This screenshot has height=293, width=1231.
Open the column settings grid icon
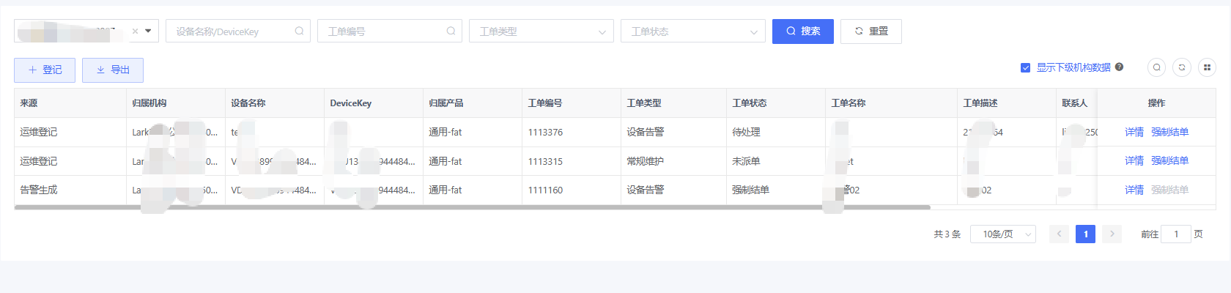(1207, 67)
